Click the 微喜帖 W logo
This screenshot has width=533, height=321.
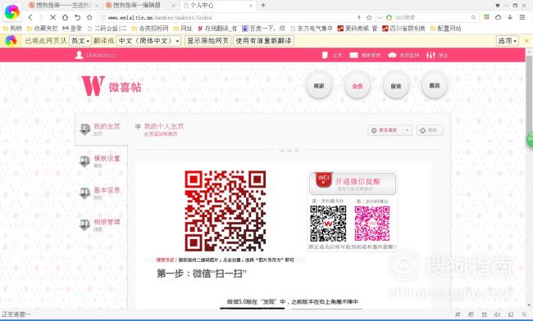coord(112,86)
